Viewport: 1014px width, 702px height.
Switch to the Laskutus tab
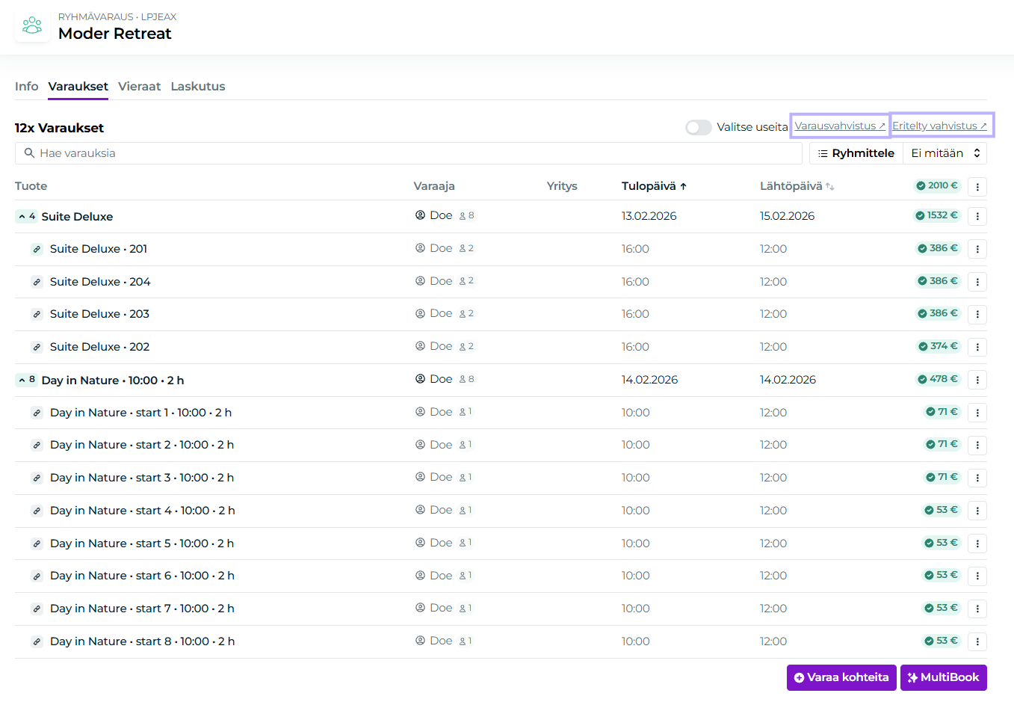click(197, 87)
